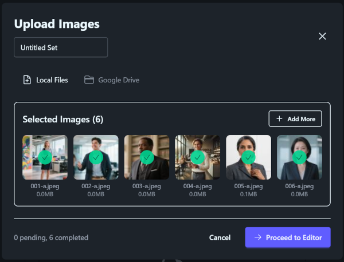Select the 001-a.jpeg thumbnail
This screenshot has height=262, width=344.
click(x=45, y=157)
